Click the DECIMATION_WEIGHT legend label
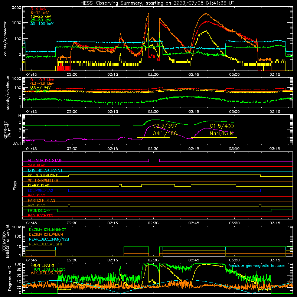297x297 pixels. (x=47, y=234)
